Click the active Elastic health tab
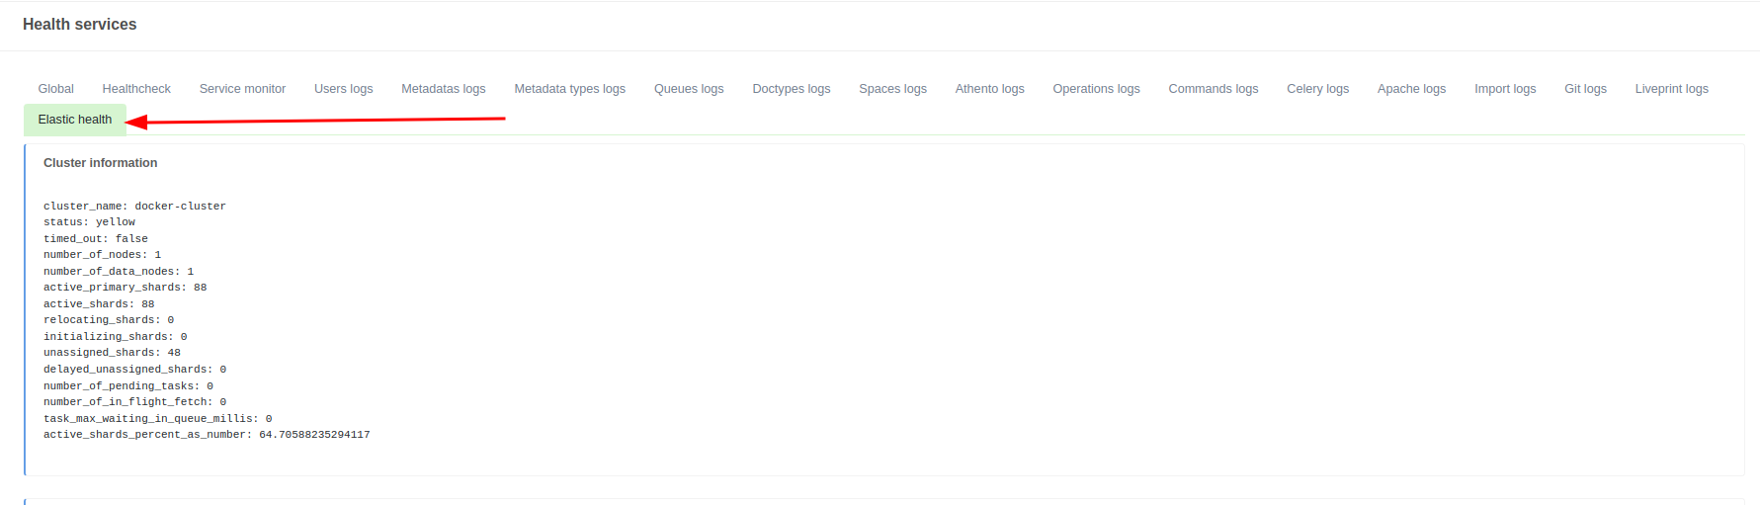Image resolution: width=1760 pixels, height=505 pixels. [x=75, y=120]
